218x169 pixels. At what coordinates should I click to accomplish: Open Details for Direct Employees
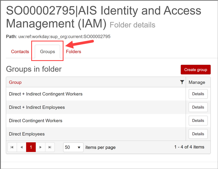pyautogui.click(x=198, y=134)
